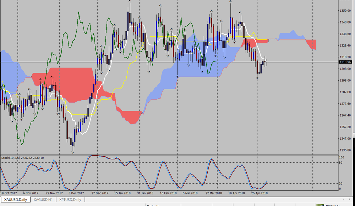Click the chart tabs scroll-right arrow
This screenshot has height=206, width=355.
[349, 199]
